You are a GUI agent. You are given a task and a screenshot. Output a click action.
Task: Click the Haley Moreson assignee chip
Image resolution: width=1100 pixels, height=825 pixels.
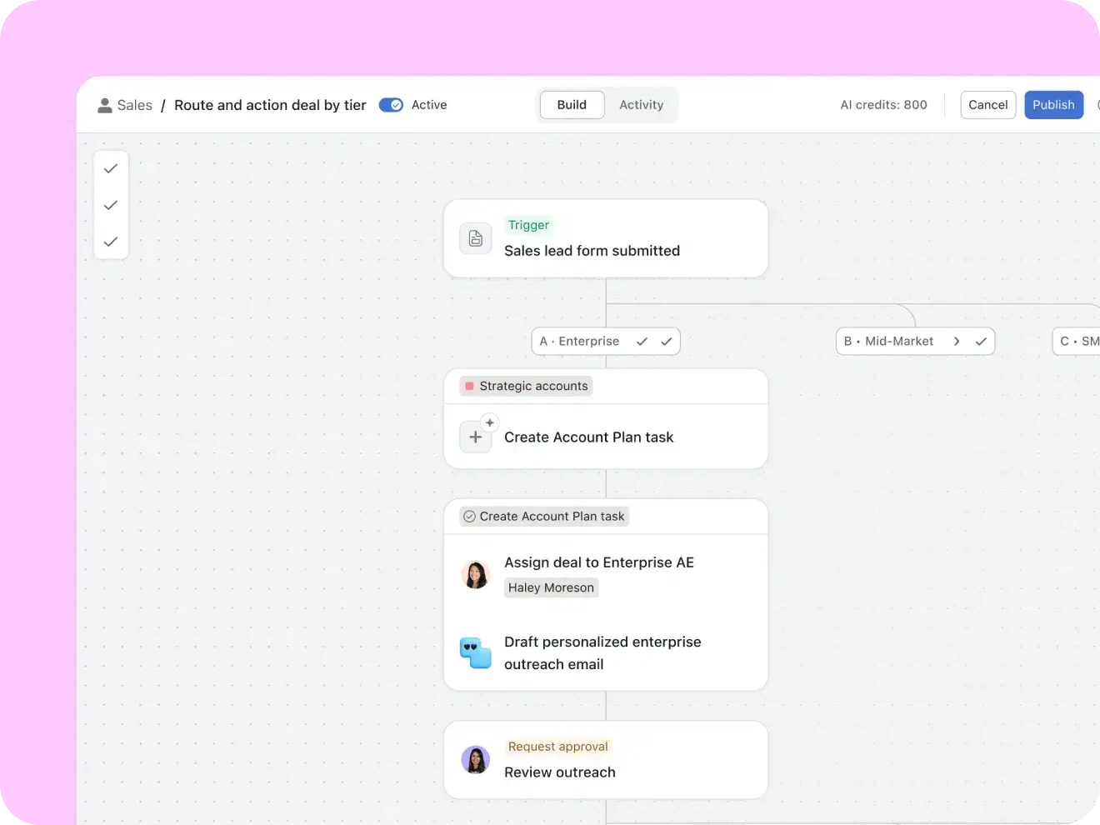point(551,587)
